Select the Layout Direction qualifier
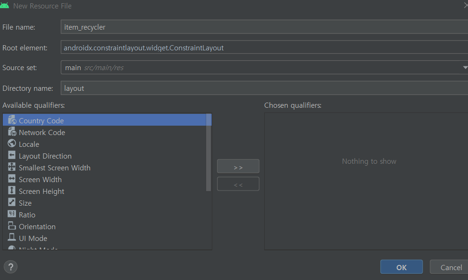The width and height of the screenshot is (468, 280). (x=104, y=156)
